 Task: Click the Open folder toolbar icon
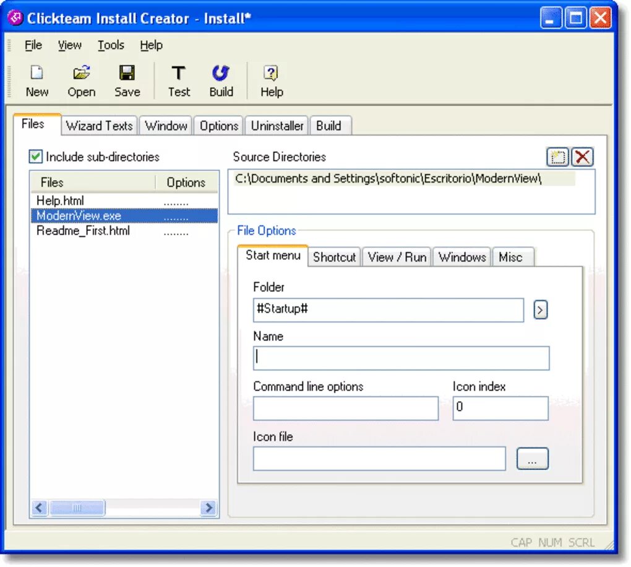tap(82, 81)
